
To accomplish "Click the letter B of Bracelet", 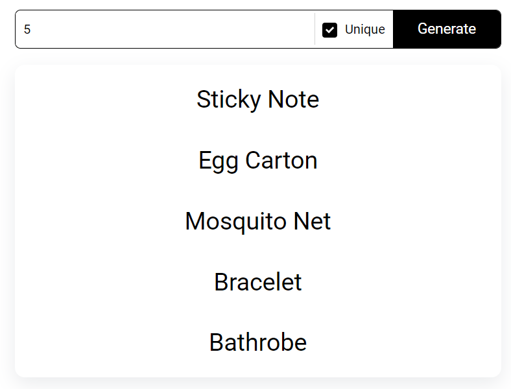I will pyautogui.click(x=222, y=283).
